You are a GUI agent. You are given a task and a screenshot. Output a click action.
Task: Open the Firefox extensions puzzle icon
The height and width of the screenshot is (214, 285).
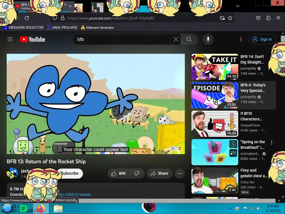pos(268,18)
